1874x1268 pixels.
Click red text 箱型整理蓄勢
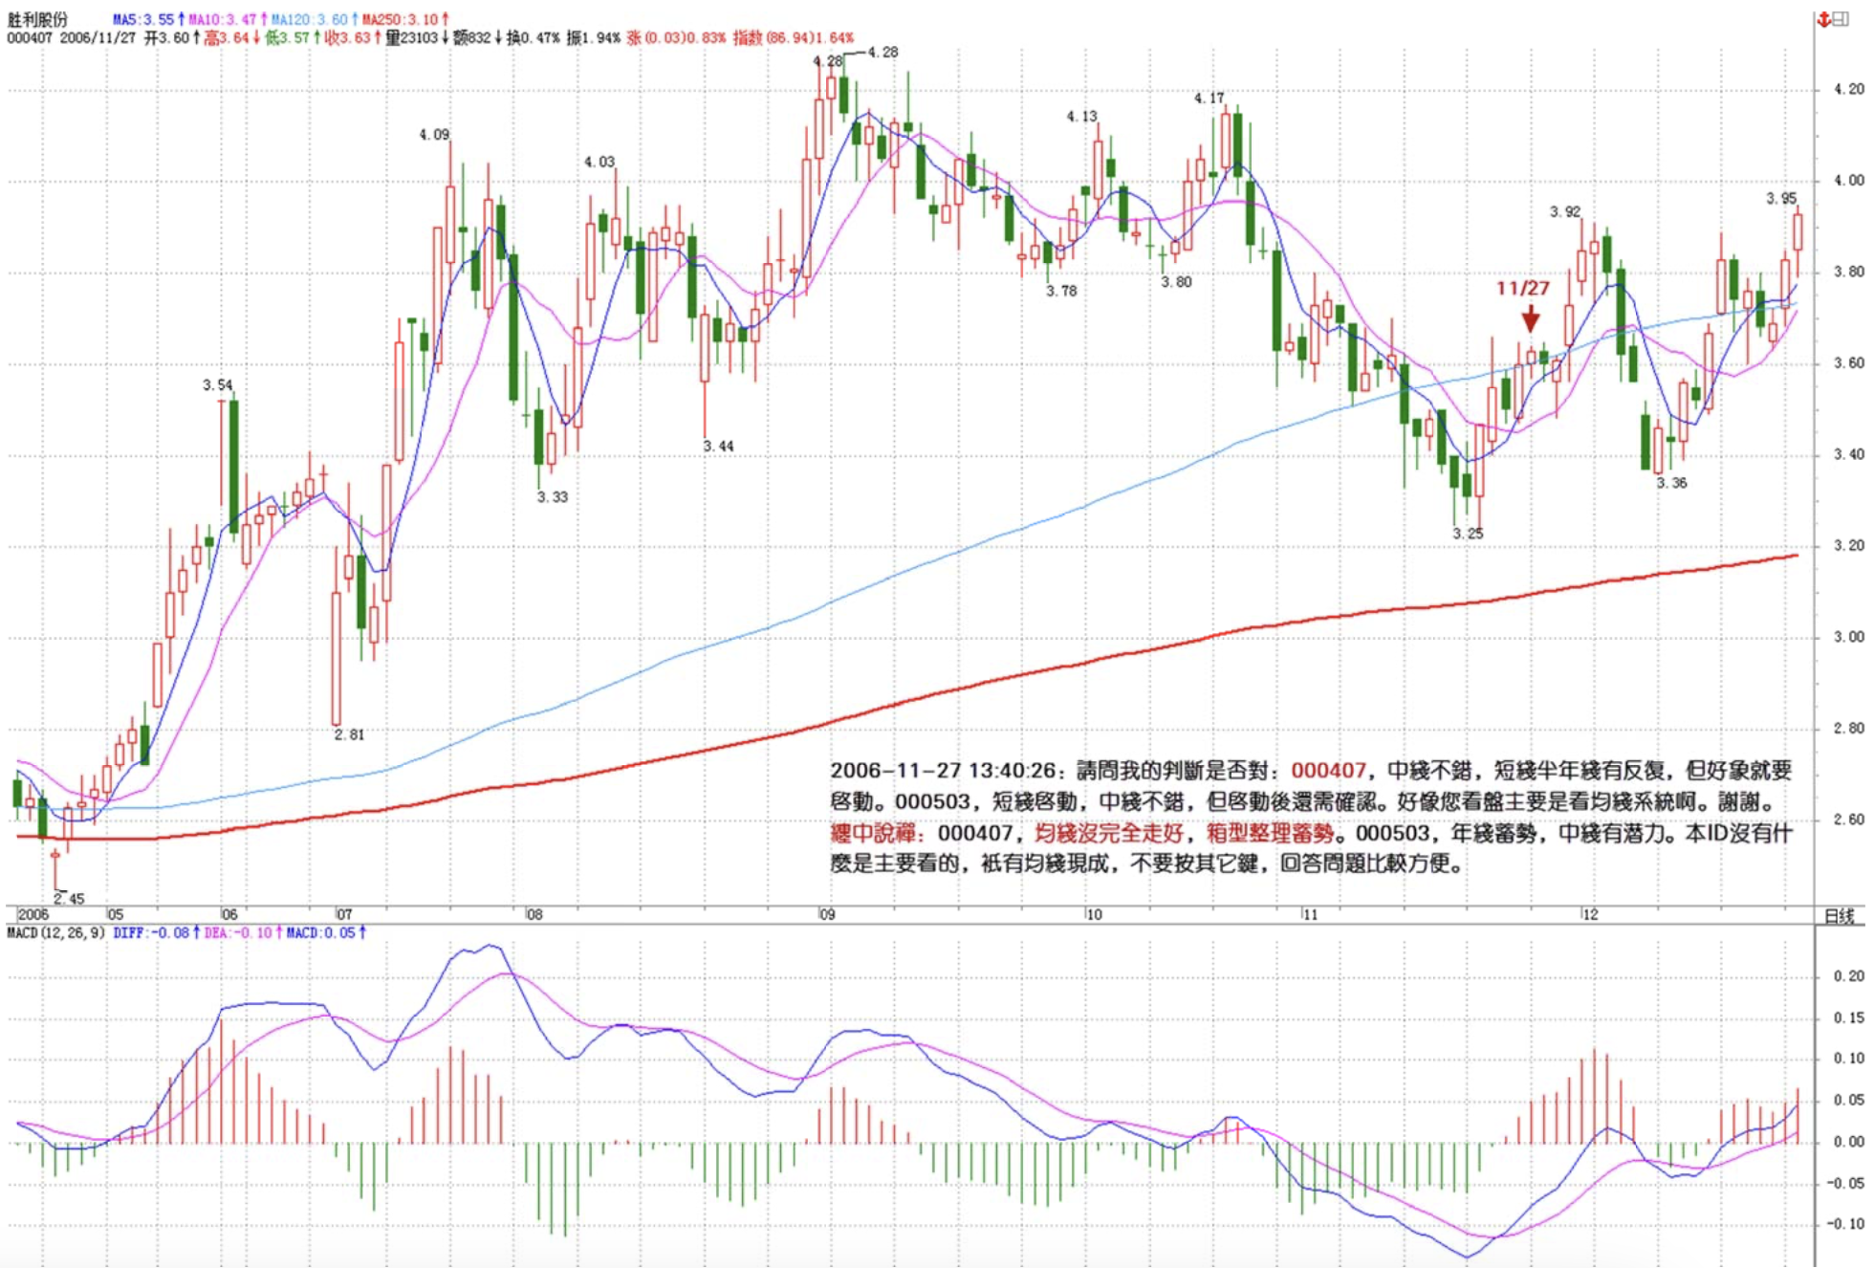point(1270,833)
